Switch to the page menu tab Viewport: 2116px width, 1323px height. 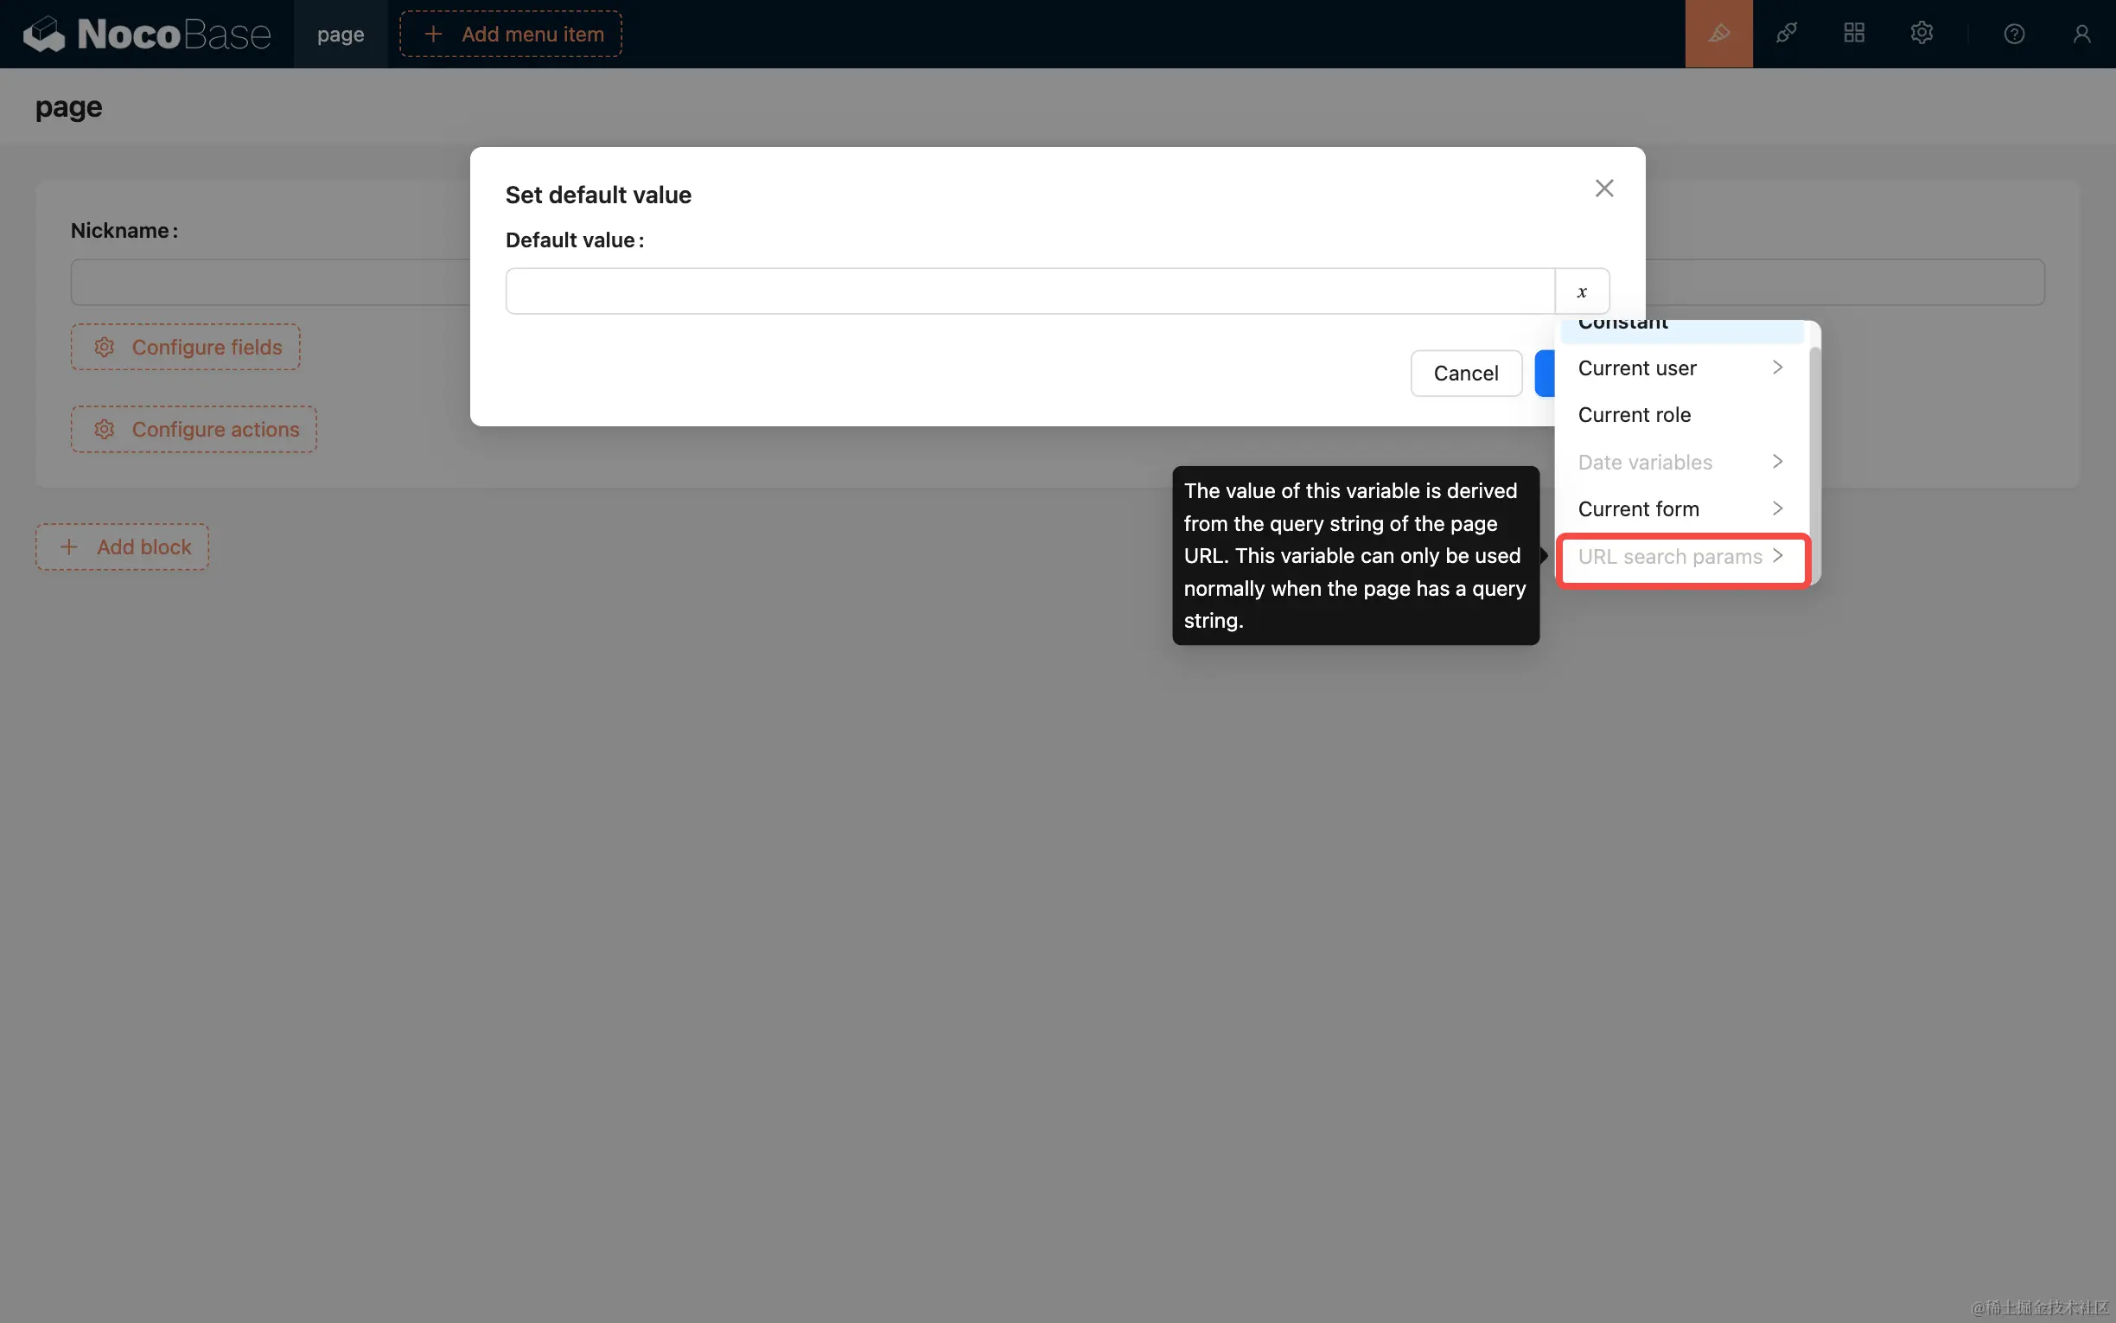pyautogui.click(x=341, y=34)
